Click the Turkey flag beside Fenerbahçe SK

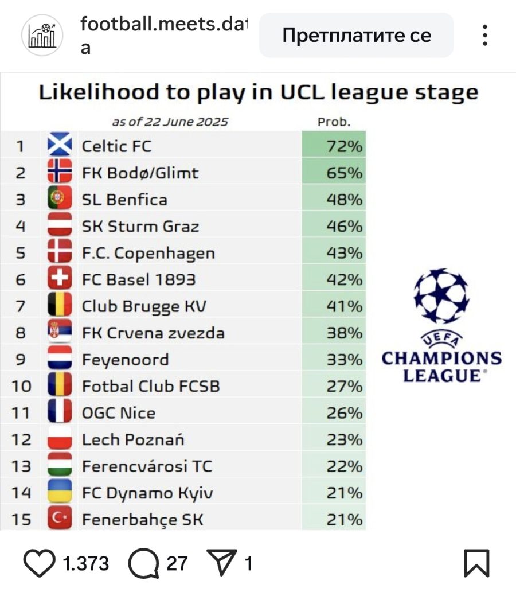click(x=60, y=517)
